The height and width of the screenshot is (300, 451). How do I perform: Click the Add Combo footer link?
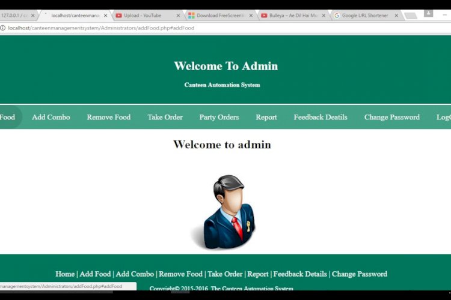click(135, 274)
